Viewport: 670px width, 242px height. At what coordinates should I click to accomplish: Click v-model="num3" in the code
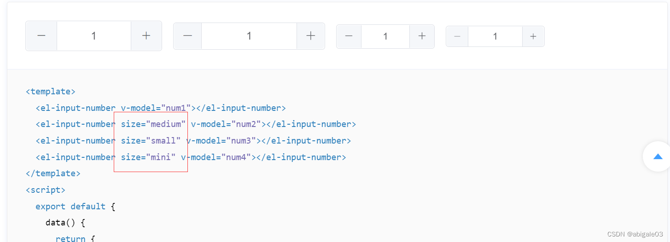(x=221, y=141)
